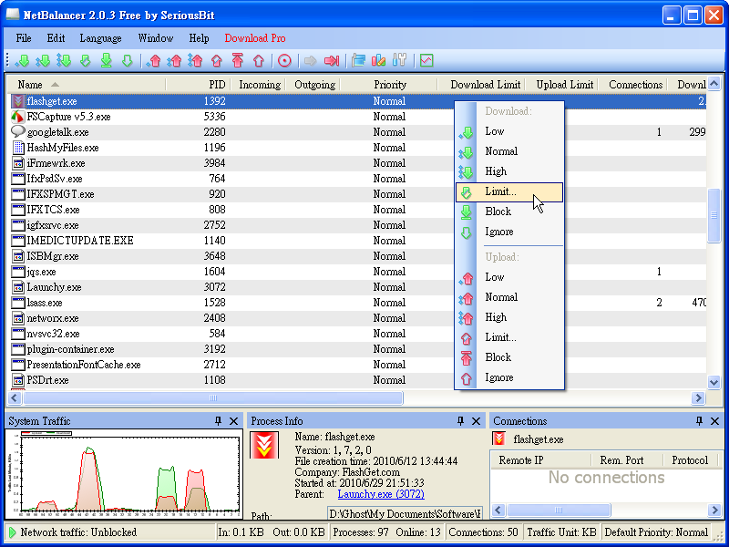Sort by the Name column header
The height and width of the screenshot is (547, 729).
[x=87, y=85]
